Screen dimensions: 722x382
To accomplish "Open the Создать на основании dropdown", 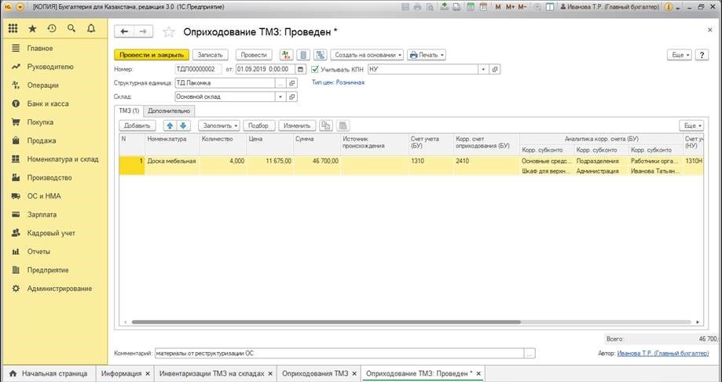I will pyautogui.click(x=368, y=55).
